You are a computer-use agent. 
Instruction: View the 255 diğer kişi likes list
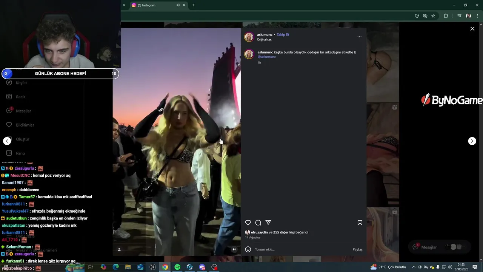click(284, 232)
